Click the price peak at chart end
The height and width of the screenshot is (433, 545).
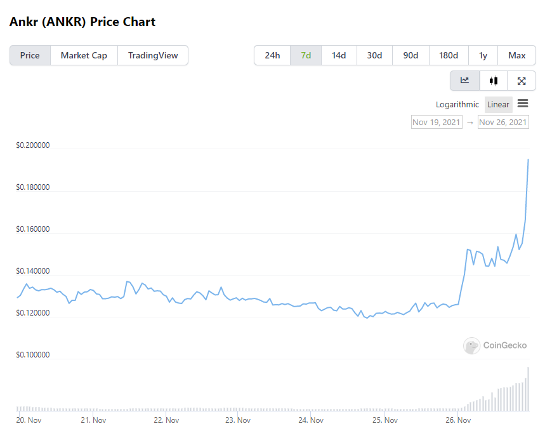click(529, 159)
